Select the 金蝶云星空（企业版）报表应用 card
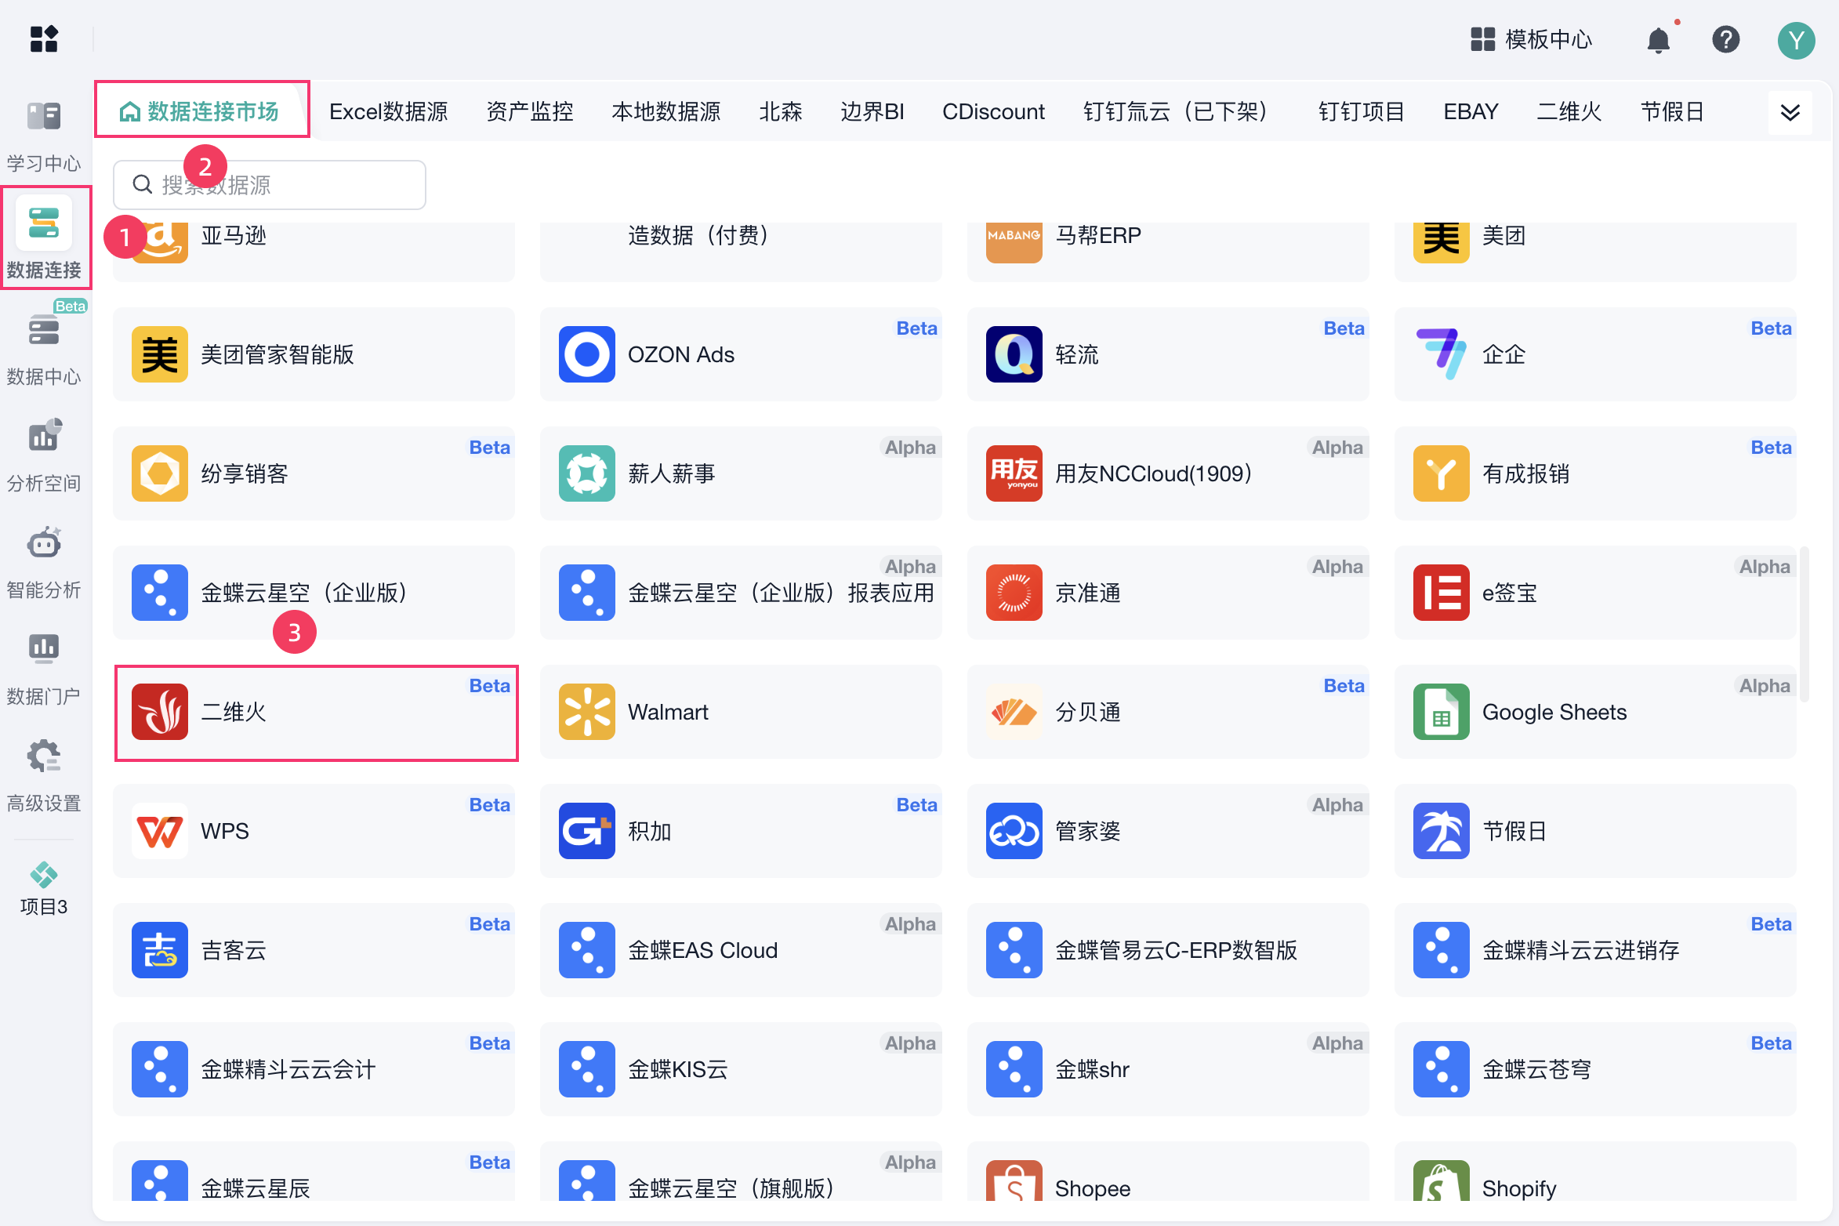 (x=741, y=593)
